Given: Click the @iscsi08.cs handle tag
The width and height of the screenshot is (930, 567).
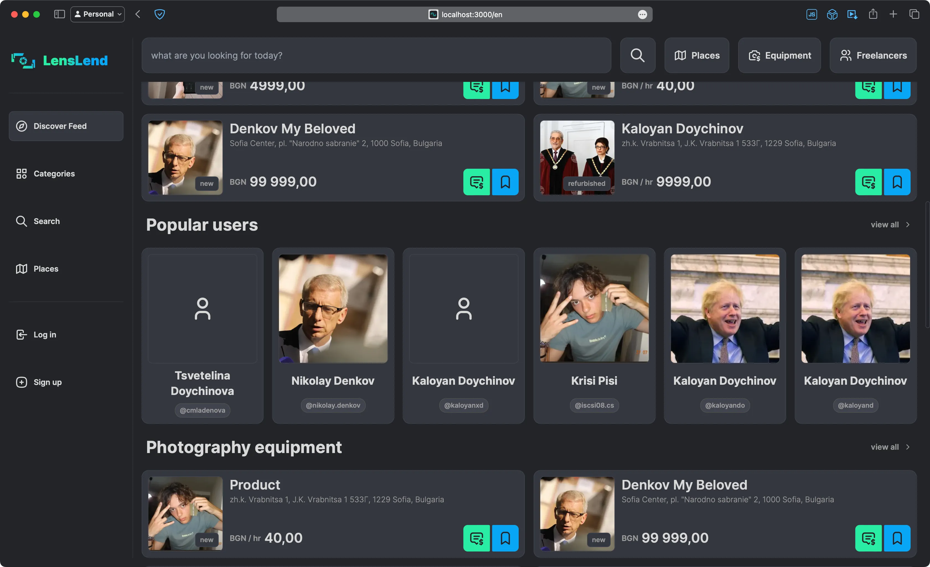Looking at the screenshot, I should pos(594,405).
